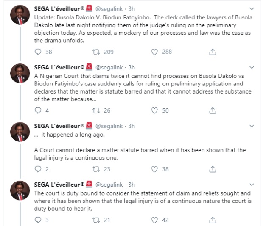Share the 'court is duty bound' tweet
The image size is (266, 226).
(213, 220)
